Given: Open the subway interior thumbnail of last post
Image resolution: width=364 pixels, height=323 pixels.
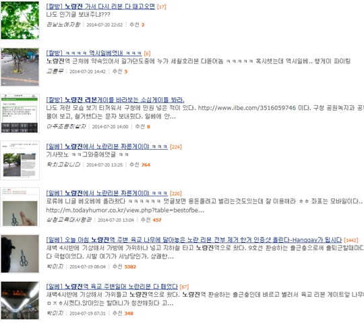Looking at the screenshot, I should (20, 301).
